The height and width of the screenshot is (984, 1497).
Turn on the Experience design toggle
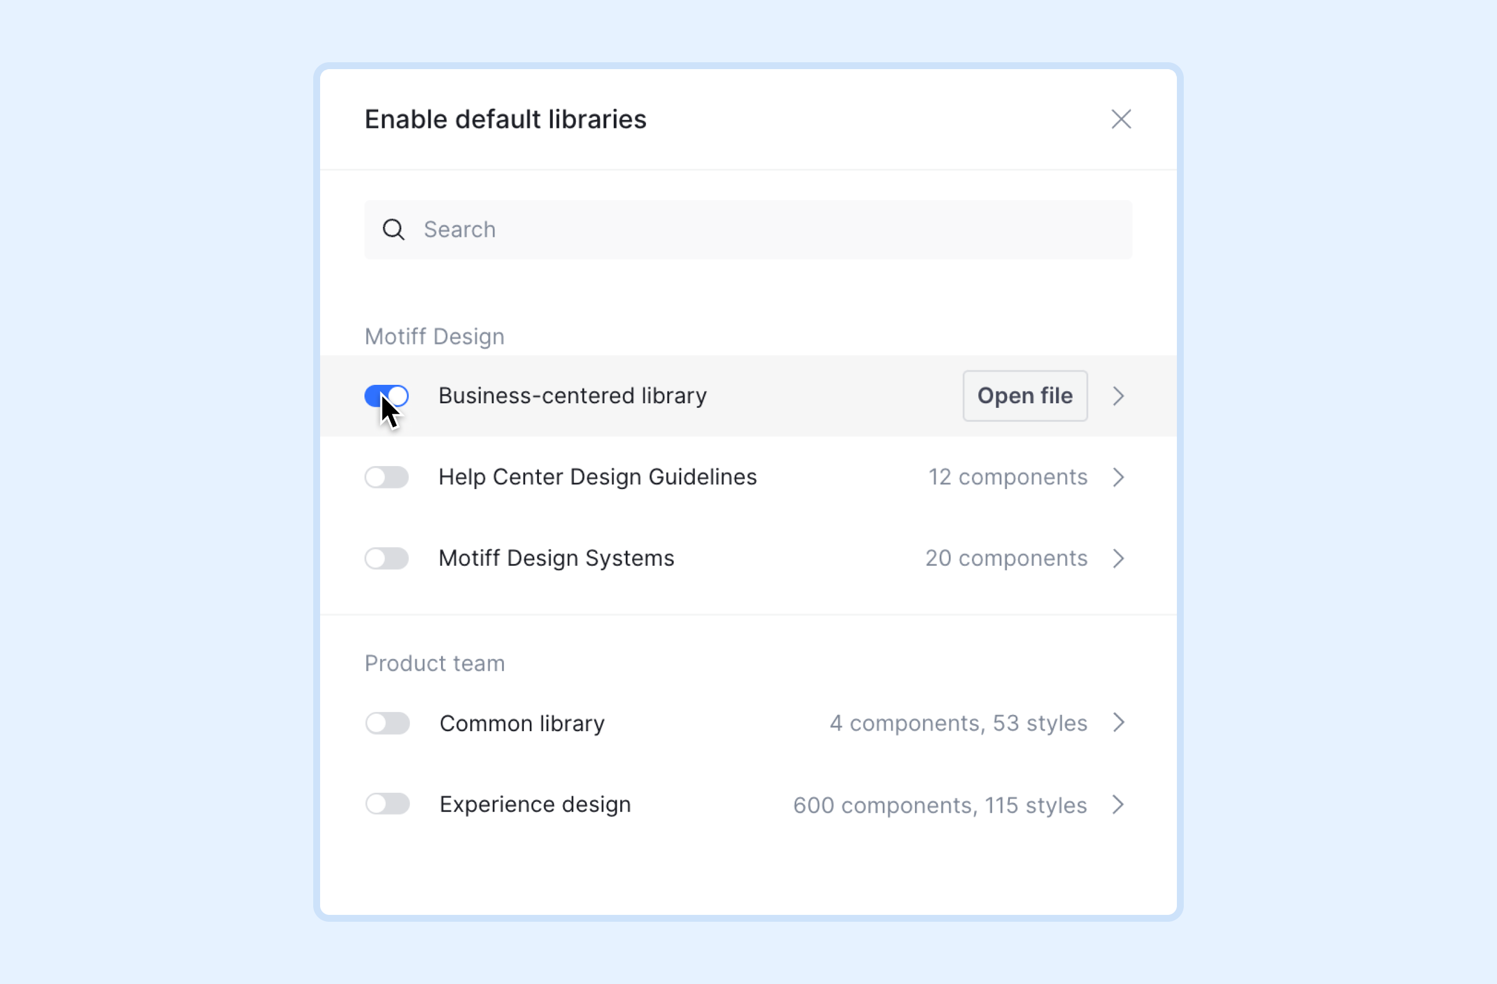coord(387,804)
